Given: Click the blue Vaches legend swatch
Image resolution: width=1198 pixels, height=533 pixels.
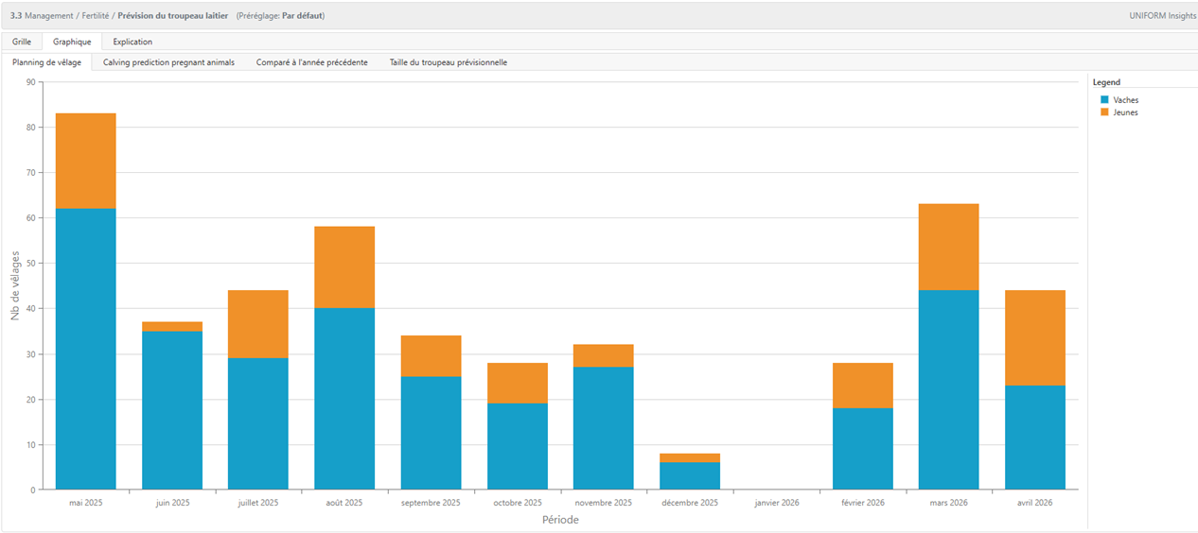Looking at the screenshot, I should 1104,99.
